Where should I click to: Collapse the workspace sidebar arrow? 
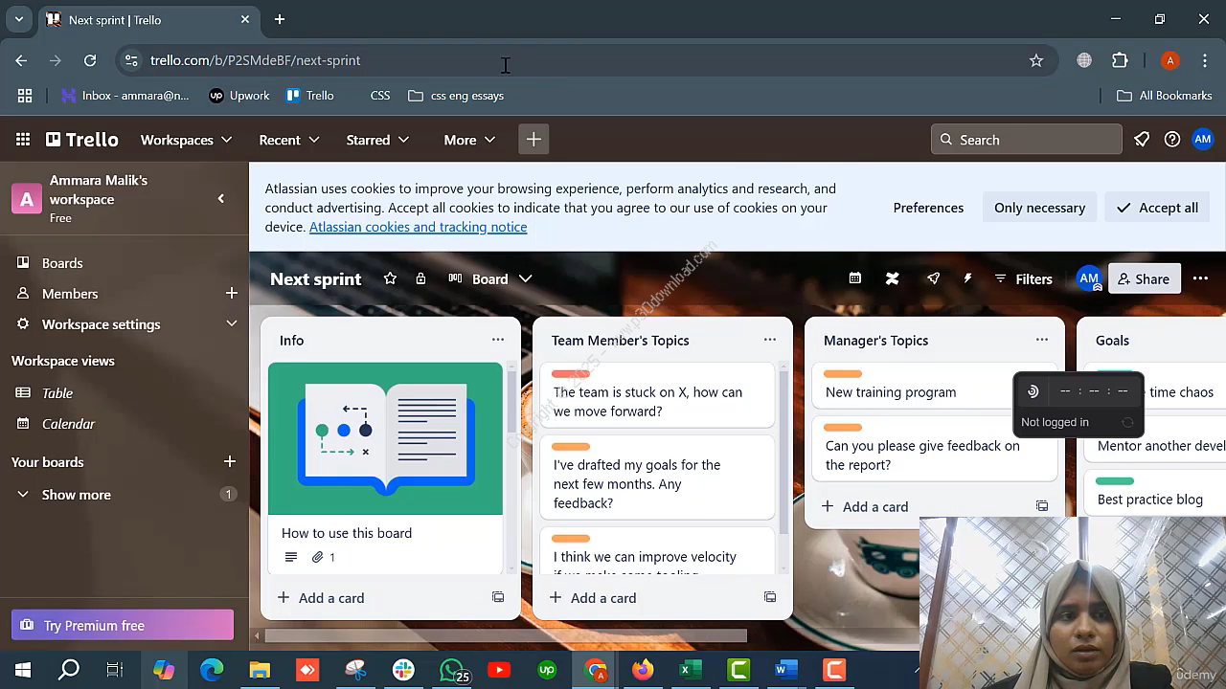(221, 199)
